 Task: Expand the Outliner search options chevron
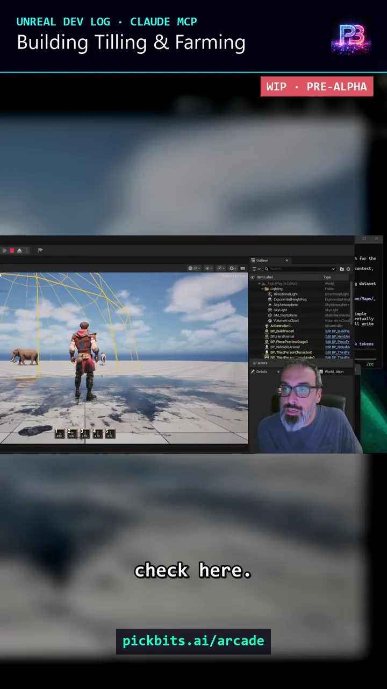333,269
